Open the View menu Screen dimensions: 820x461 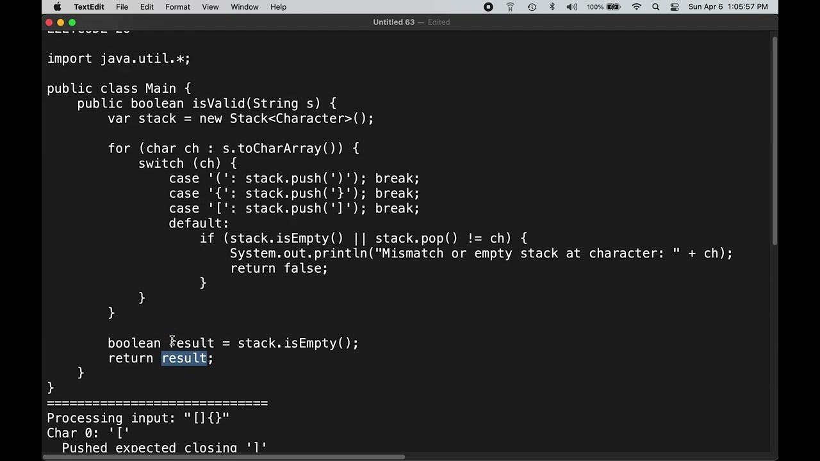pyautogui.click(x=210, y=7)
